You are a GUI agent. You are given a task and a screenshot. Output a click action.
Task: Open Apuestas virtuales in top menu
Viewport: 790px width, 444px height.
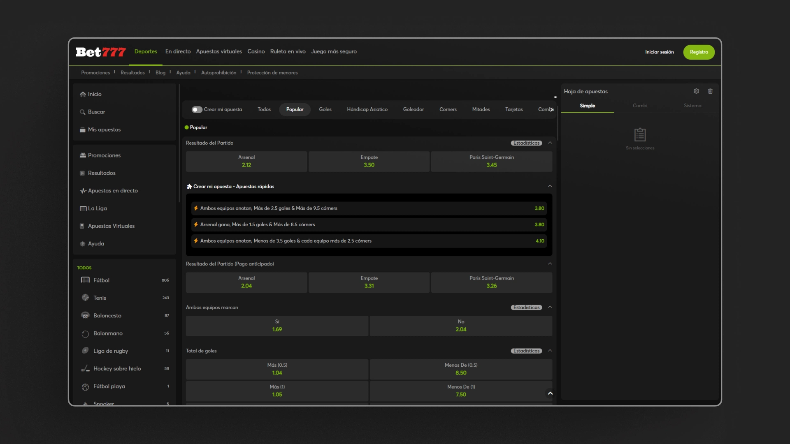click(x=219, y=51)
